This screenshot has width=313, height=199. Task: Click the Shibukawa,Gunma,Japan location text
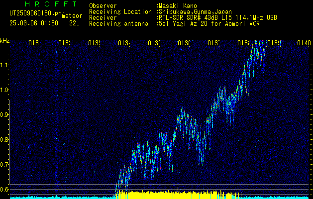point(195,12)
